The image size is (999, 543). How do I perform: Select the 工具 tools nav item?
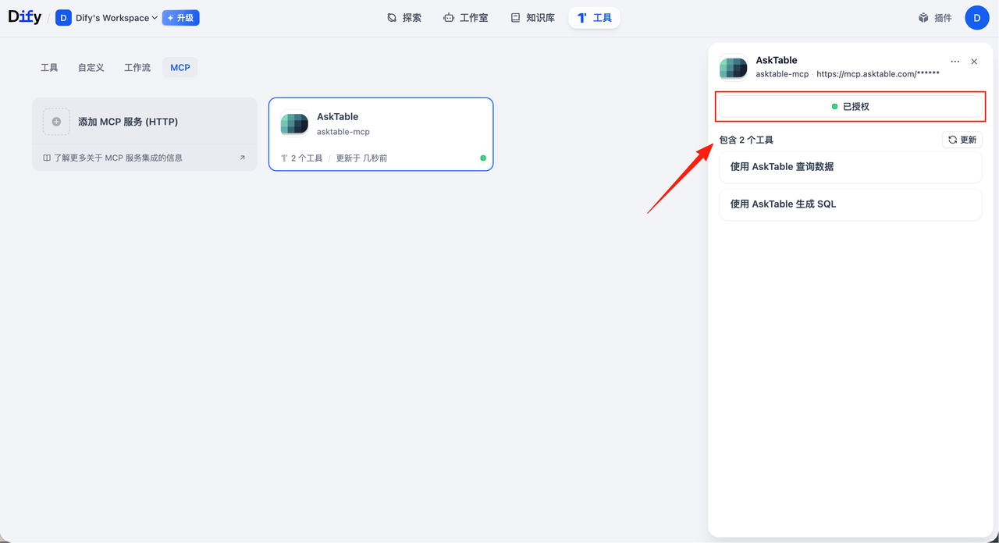[594, 18]
